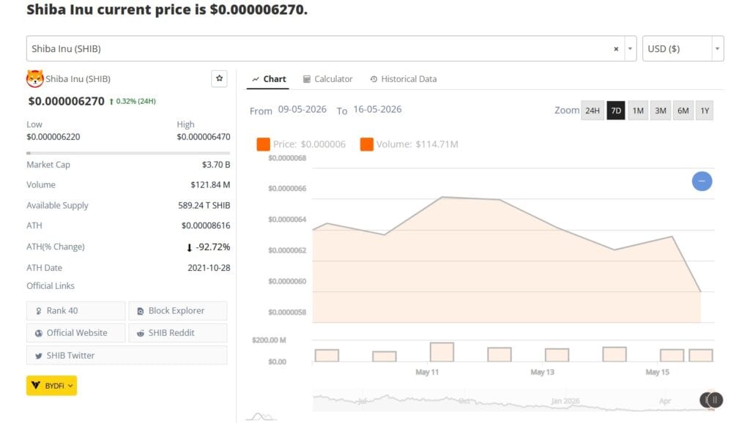Click the Chart tab line icon
750x423 pixels.
click(x=256, y=79)
